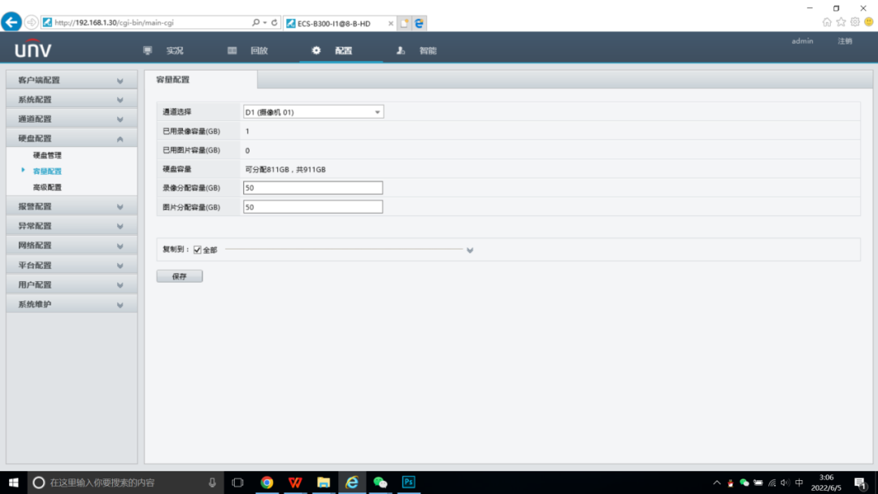Refresh the page with the reload icon
This screenshot has width=878, height=494.
(274, 23)
